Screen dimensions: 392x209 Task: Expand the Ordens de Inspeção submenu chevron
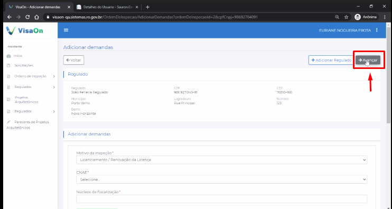point(54,76)
